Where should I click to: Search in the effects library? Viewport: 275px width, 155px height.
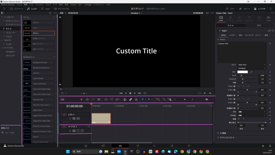click(50, 13)
